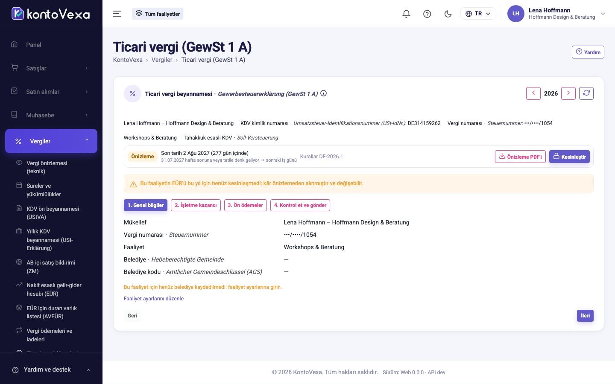This screenshot has height=384, width=615.
Task: Open Lena Hoffmann user menu
Action: pos(556,14)
